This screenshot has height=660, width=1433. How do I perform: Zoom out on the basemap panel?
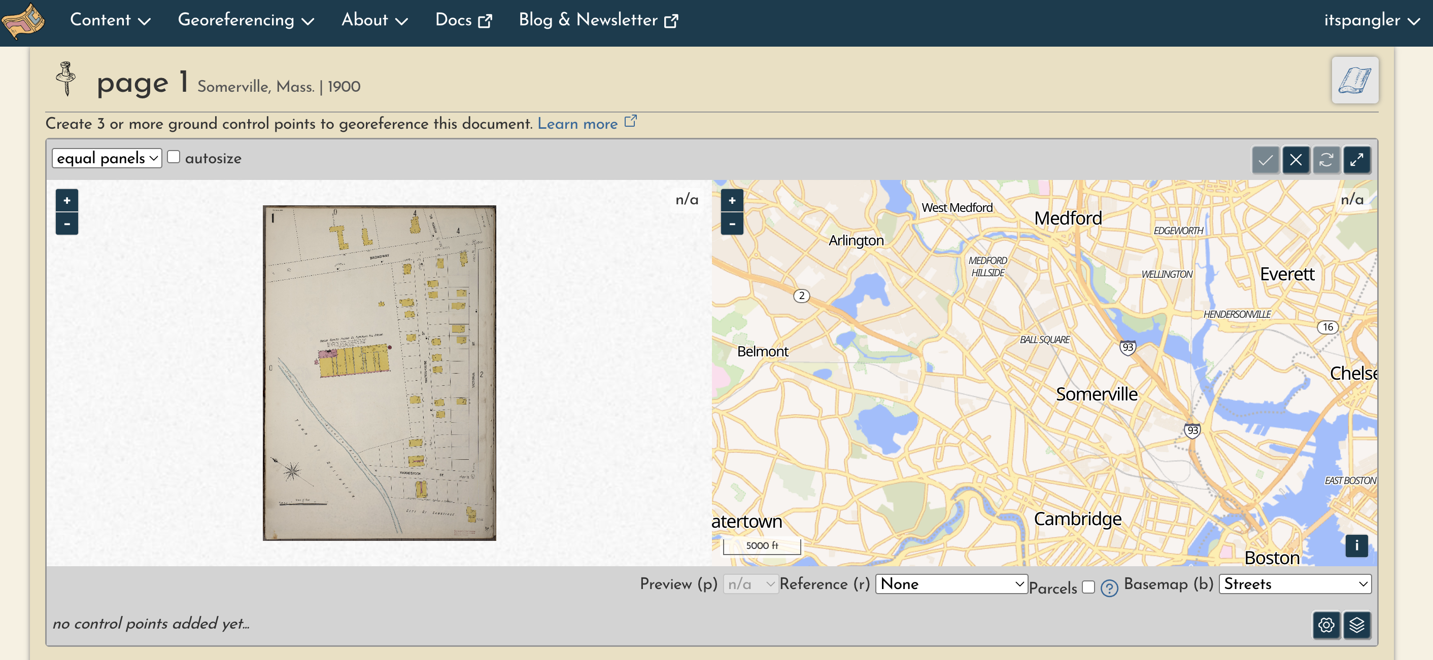[732, 224]
